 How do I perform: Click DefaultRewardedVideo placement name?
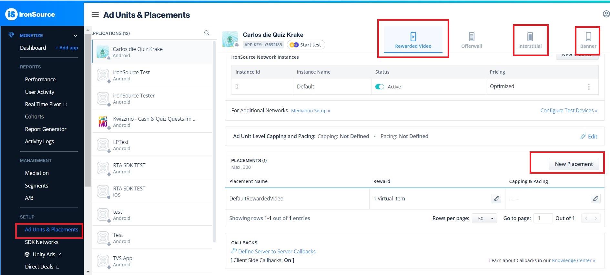click(256, 199)
